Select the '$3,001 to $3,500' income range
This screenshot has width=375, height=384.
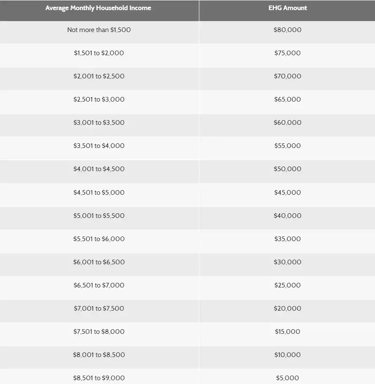click(x=99, y=123)
